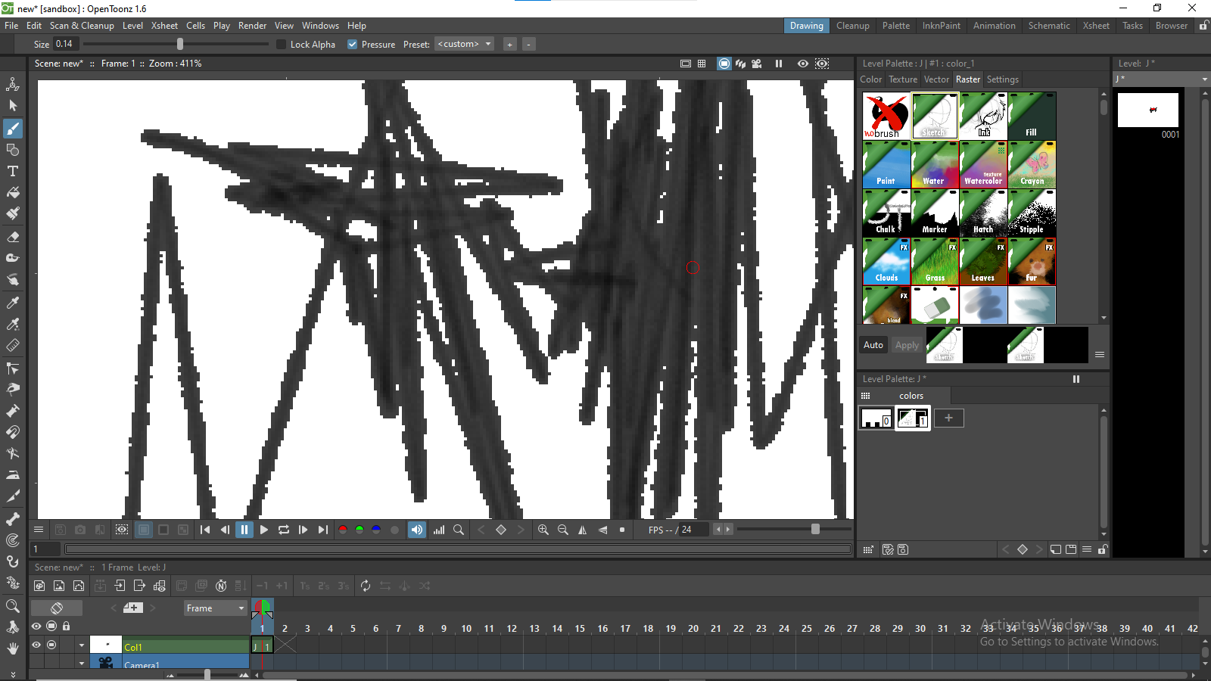The height and width of the screenshot is (681, 1211).
Task: Pick the Chalk brush style
Action: click(886, 213)
